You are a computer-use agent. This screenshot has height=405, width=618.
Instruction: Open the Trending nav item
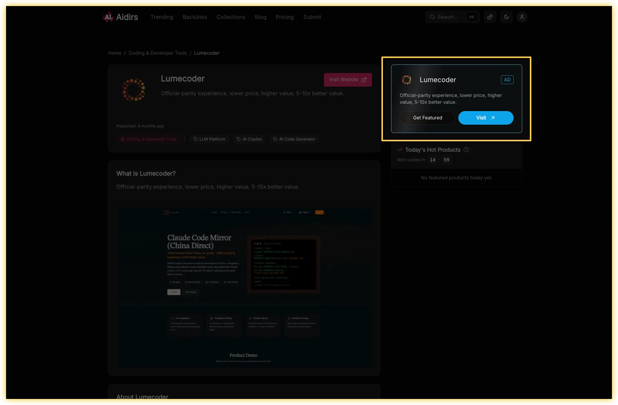[x=161, y=17]
